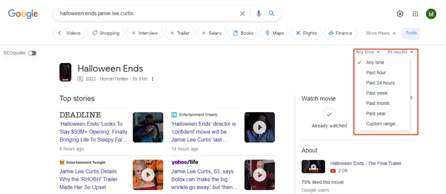Choose Past week option

click(x=382, y=93)
